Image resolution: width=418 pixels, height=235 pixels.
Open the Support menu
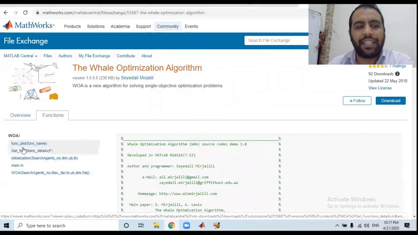tap(143, 26)
